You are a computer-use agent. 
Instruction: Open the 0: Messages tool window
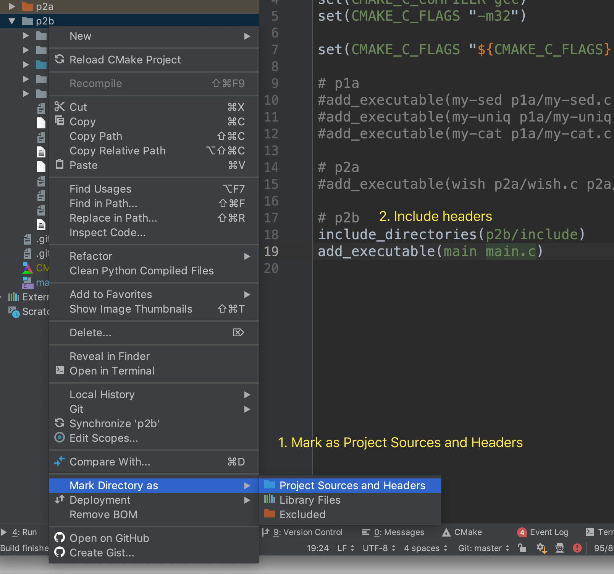(x=393, y=532)
